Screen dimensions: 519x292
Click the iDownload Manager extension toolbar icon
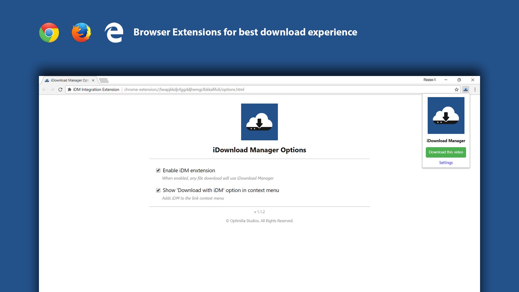[x=465, y=89]
